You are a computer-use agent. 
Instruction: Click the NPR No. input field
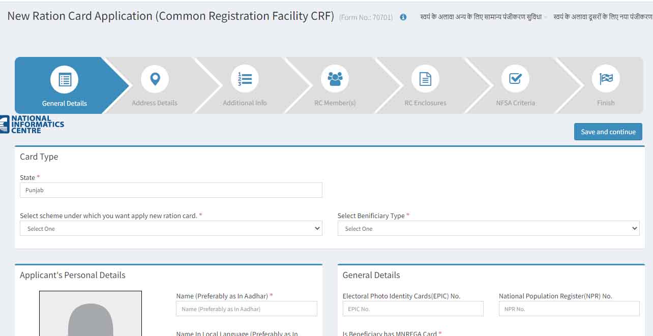tap(569, 308)
